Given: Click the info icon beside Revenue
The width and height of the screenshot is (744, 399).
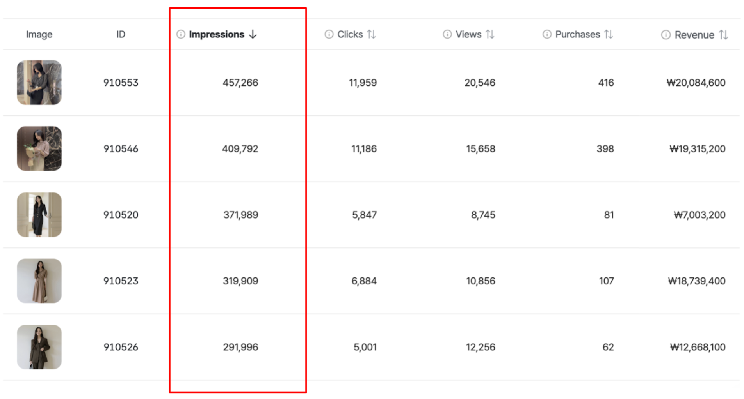Looking at the screenshot, I should pos(666,35).
